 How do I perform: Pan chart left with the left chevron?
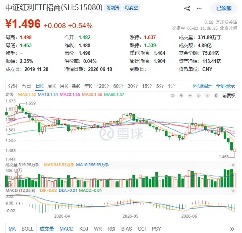point(199,96)
